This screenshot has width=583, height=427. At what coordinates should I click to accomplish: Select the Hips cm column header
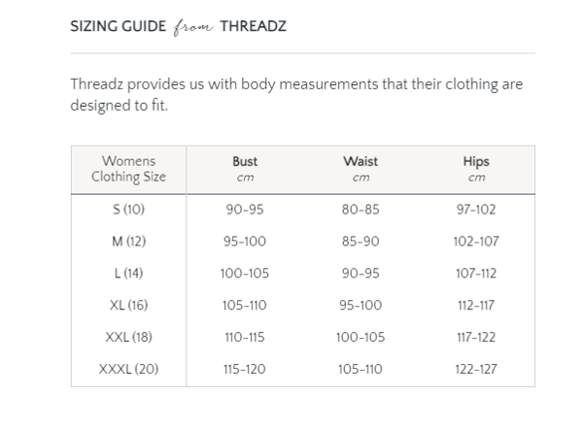[476, 169]
